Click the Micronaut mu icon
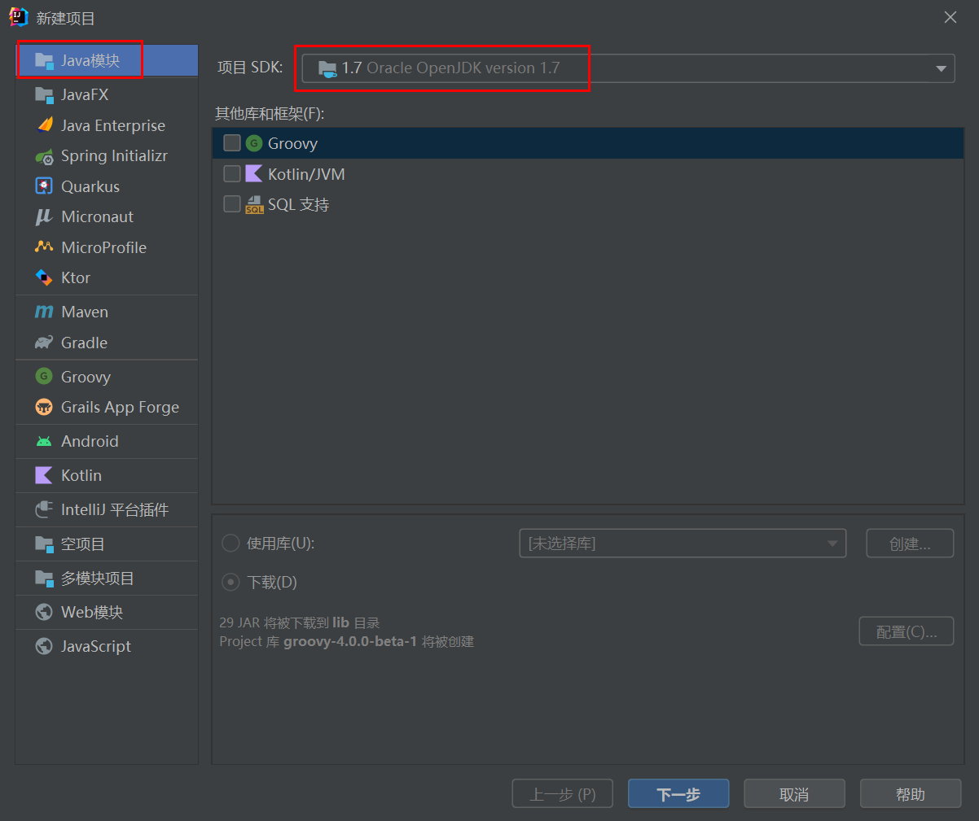The image size is (979, 821). [x=44, y=217]
